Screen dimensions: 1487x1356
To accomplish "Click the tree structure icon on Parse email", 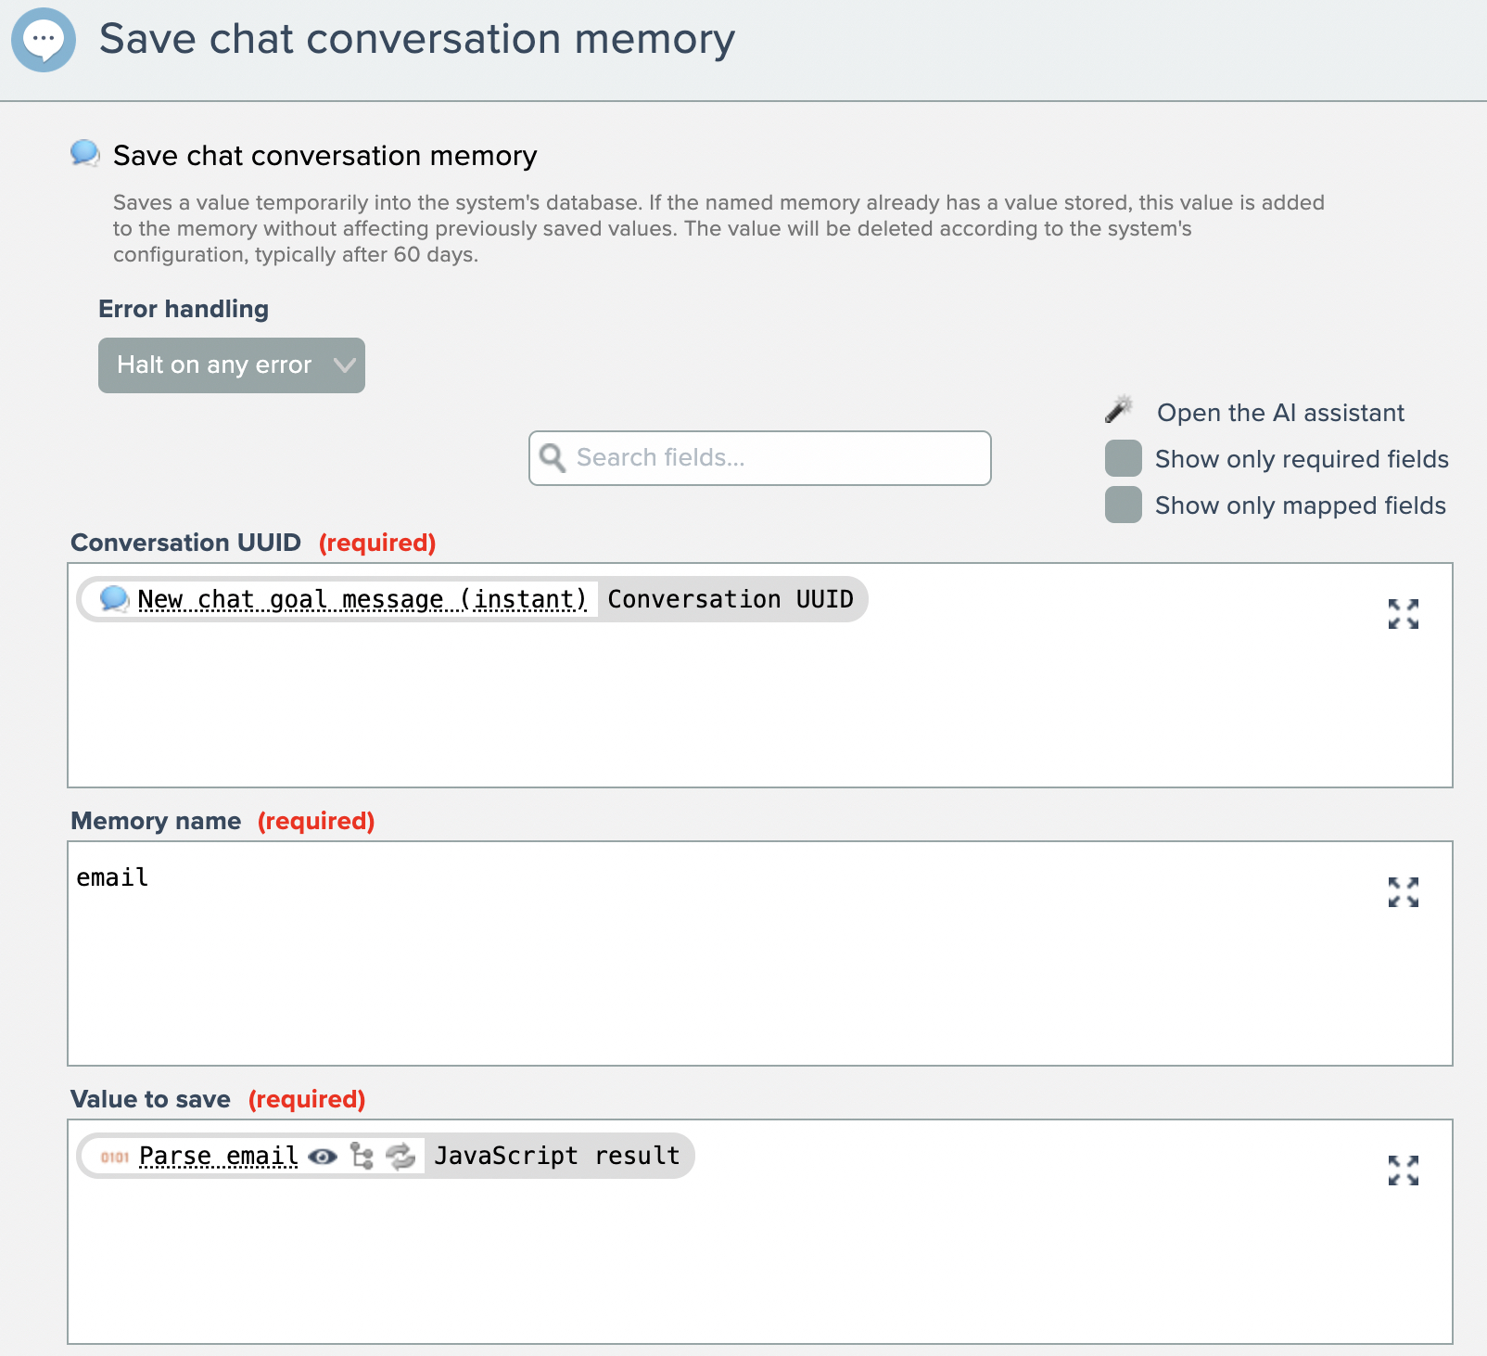I will (362, 1157).
